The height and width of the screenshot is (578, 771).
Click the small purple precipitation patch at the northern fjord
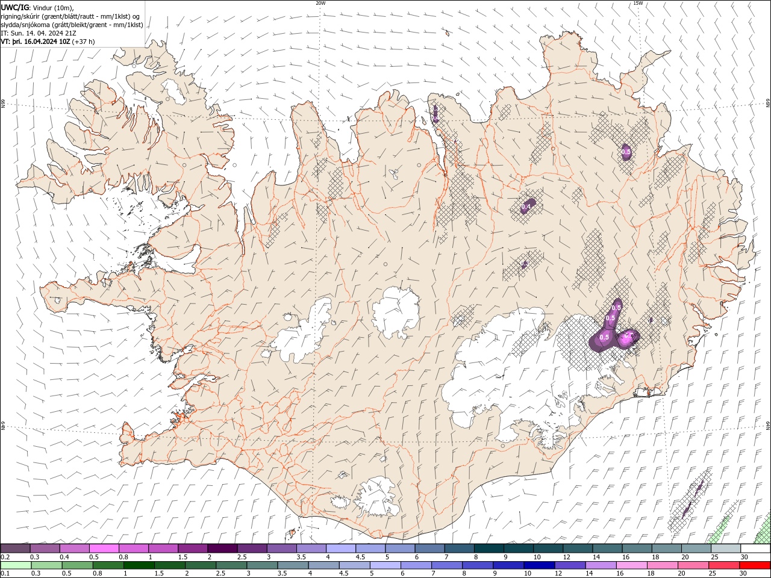pos(435,113)
